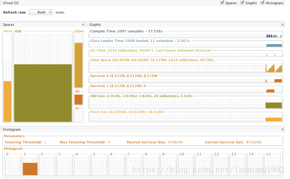Click histogram age bucket 2
This screenshot has width=290, height=179.
pyautogui.click(x=48, y=165)
